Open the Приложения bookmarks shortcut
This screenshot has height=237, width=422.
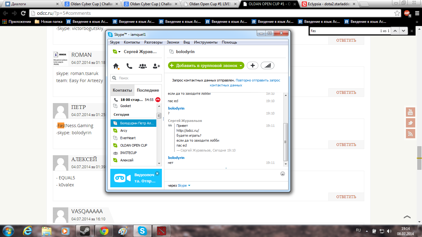tap(17, 22)
